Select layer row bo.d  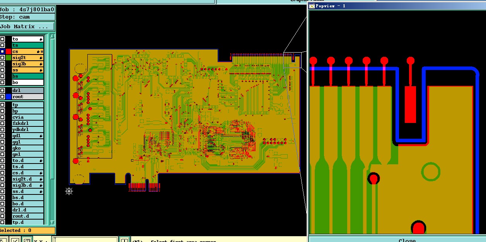pos(27,204)
